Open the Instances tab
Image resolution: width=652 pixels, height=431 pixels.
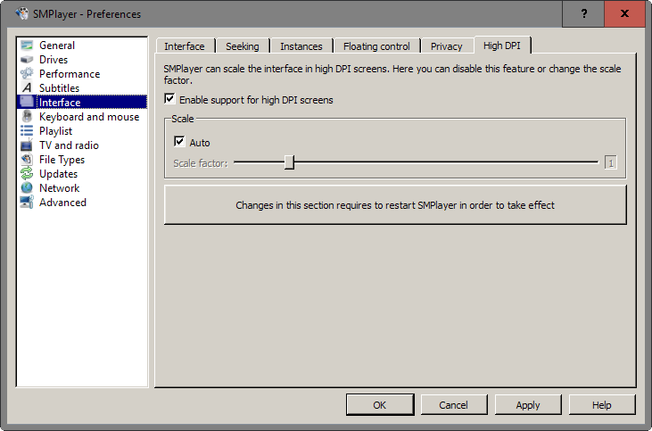click(301, 46)
